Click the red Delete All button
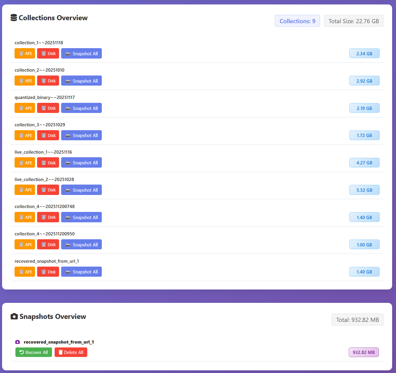The width and height of the screenshot is (396, 373). (71, 352)
